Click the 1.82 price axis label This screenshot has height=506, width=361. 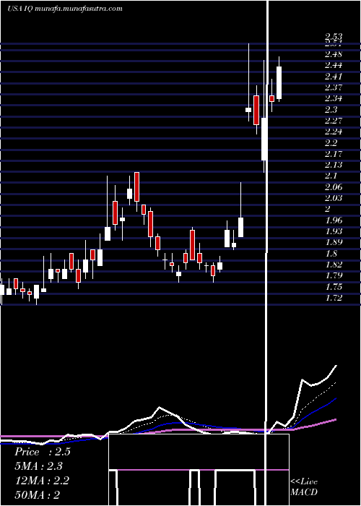[x=334, y=265]
